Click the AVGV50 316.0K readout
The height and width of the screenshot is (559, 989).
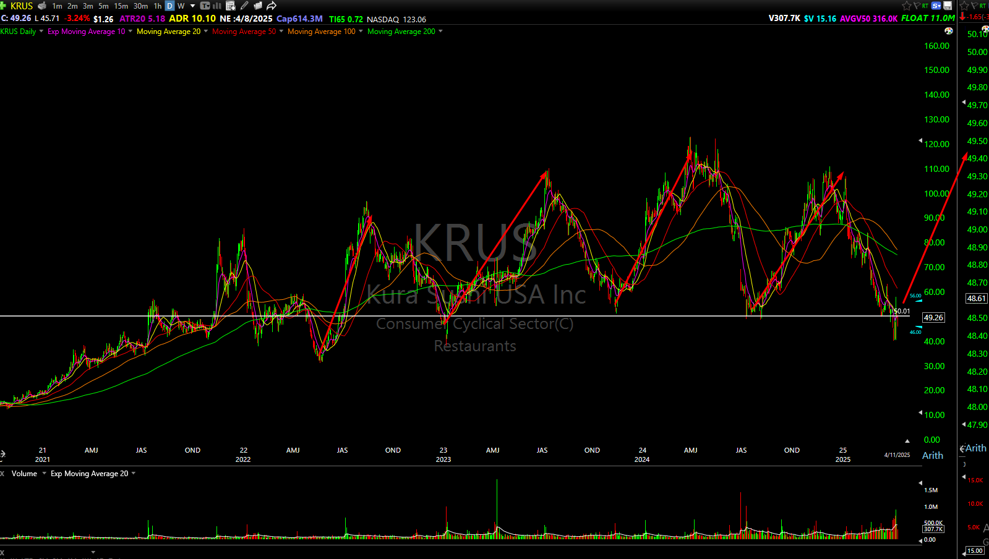(868, 19)
